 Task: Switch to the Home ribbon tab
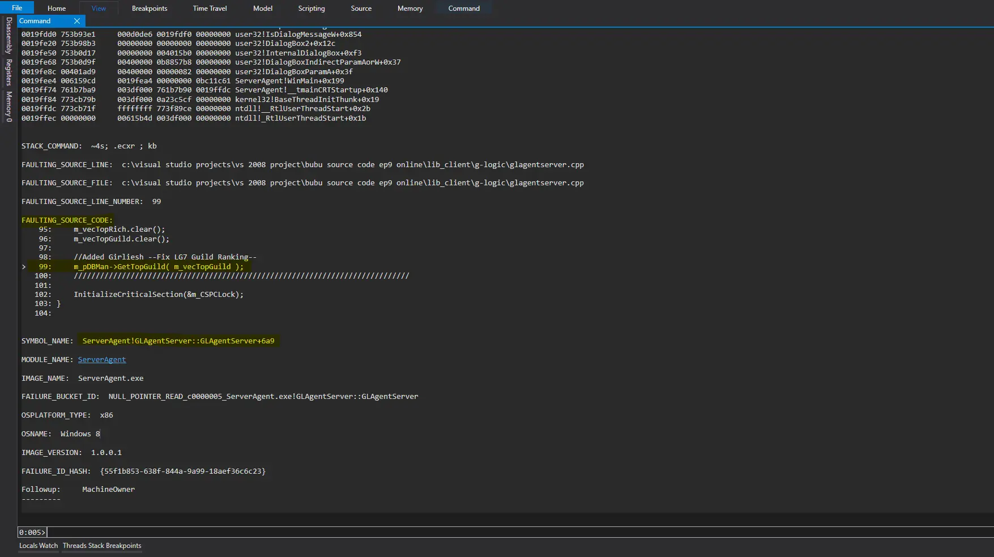[57, 8]
